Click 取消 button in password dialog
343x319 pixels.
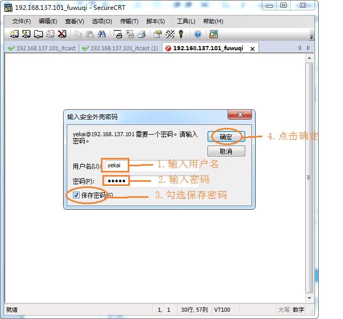226,151
